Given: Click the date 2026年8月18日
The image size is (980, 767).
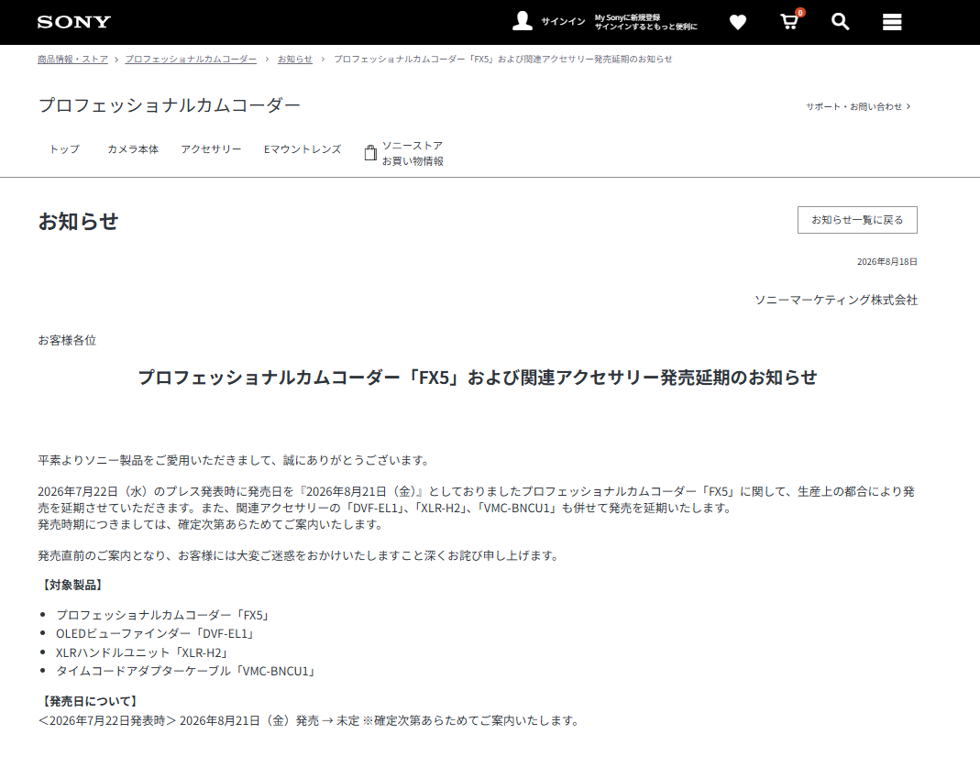Looking at the screenshot, I should point(886,262).
